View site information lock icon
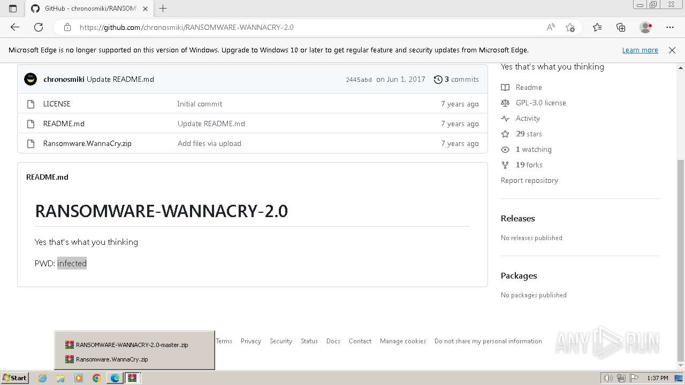 tap(67, 27)
